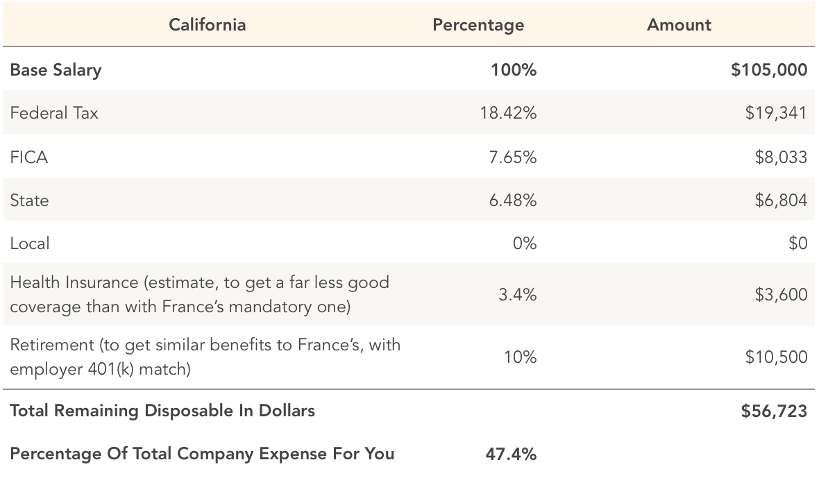Screen dimensions: 819x494
Task: Select the FICA row label
Action: [x=29, y=157]
